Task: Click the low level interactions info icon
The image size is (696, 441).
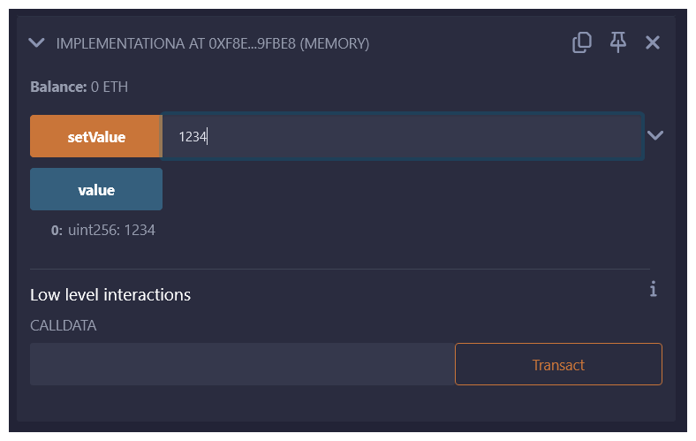Action: [653, 289]
